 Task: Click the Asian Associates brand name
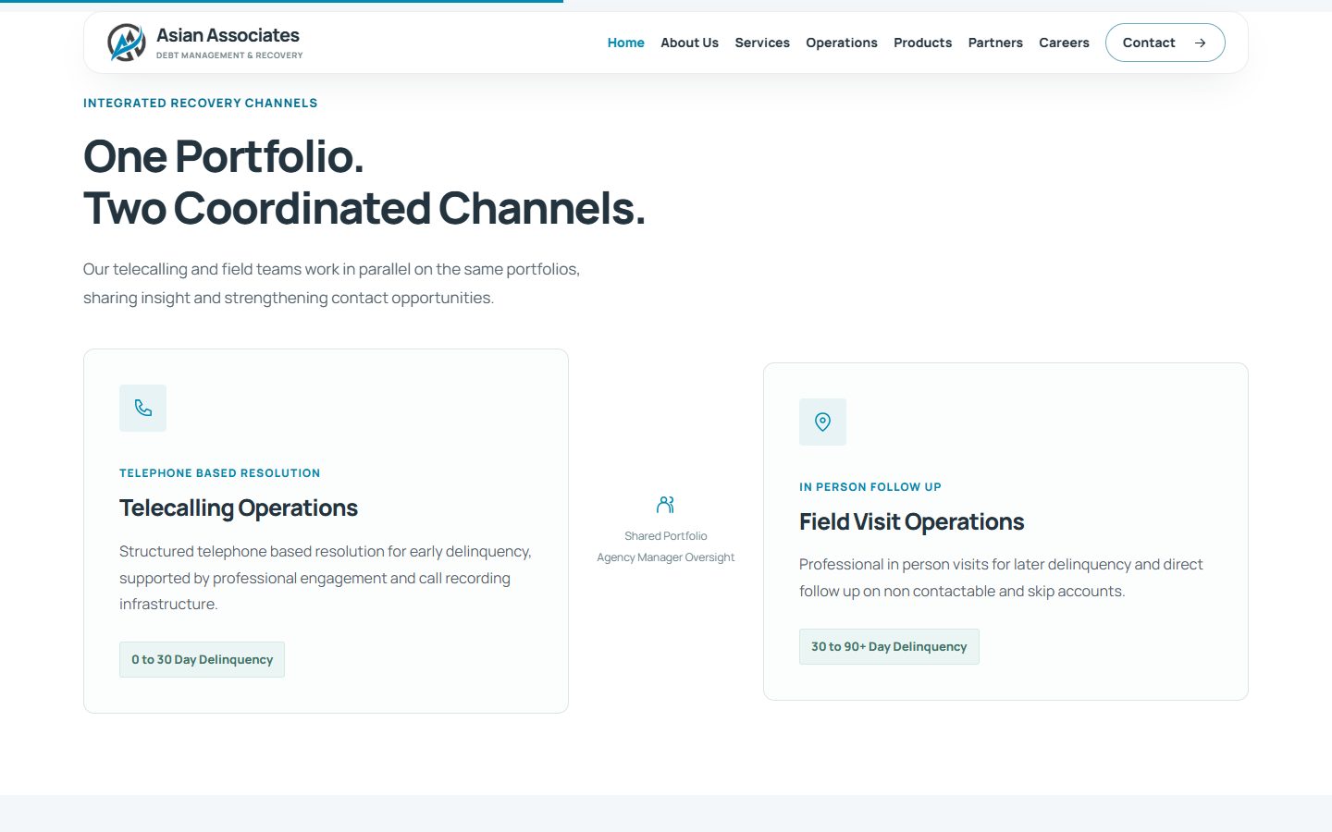coord(228,35)
